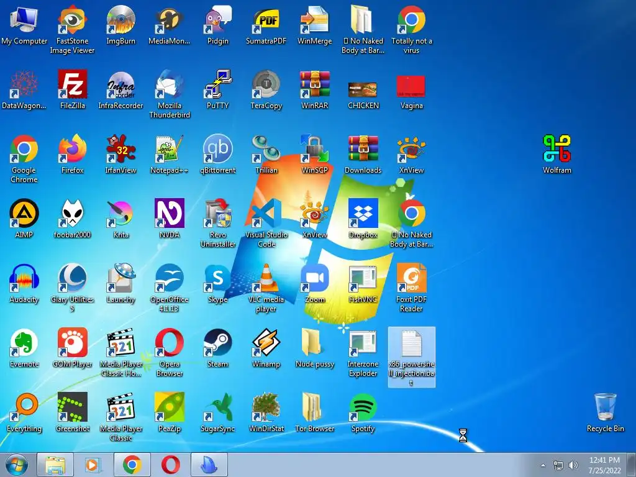The height and width of the screenshot is (477, 636).
Task: Select the WinDirStat shortcut
Action: coord(266,412)
